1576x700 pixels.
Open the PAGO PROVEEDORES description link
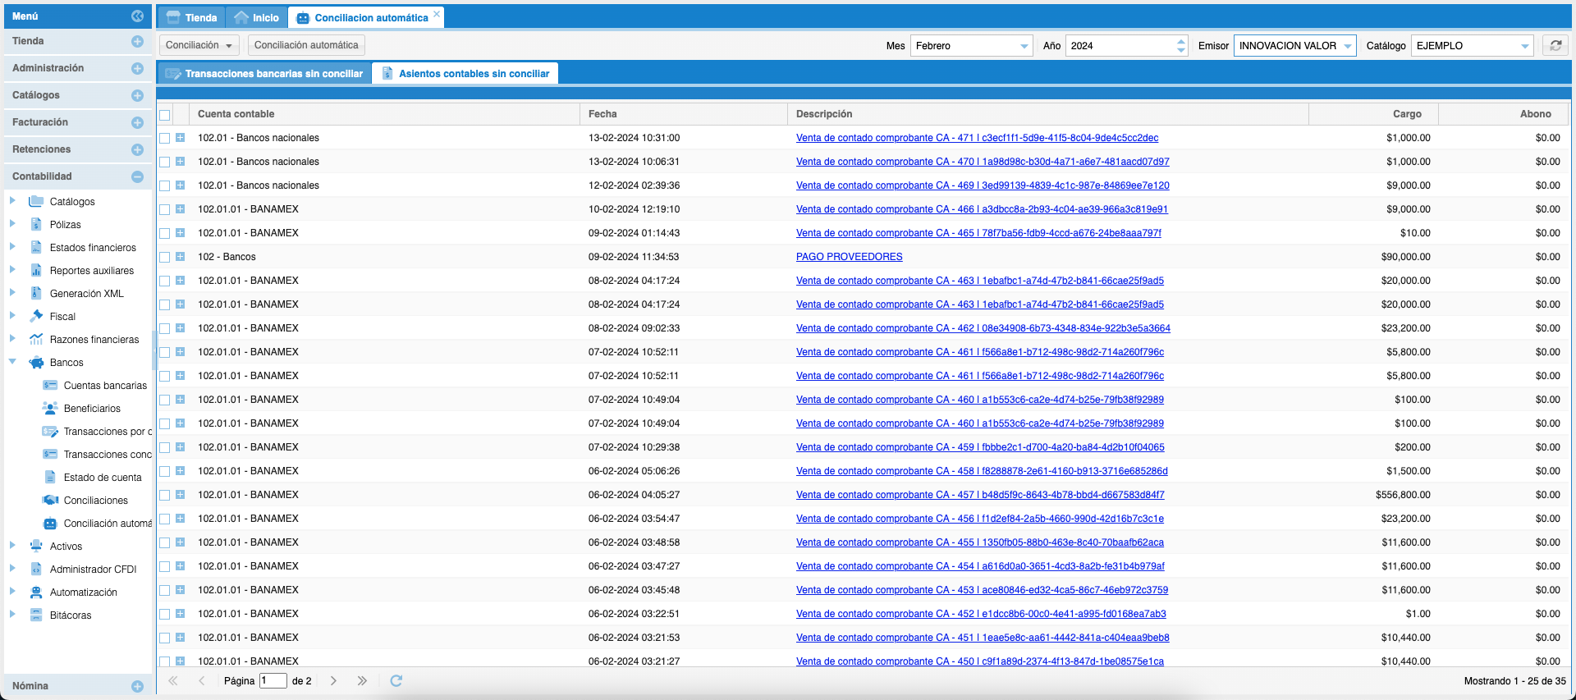(849, 257)
